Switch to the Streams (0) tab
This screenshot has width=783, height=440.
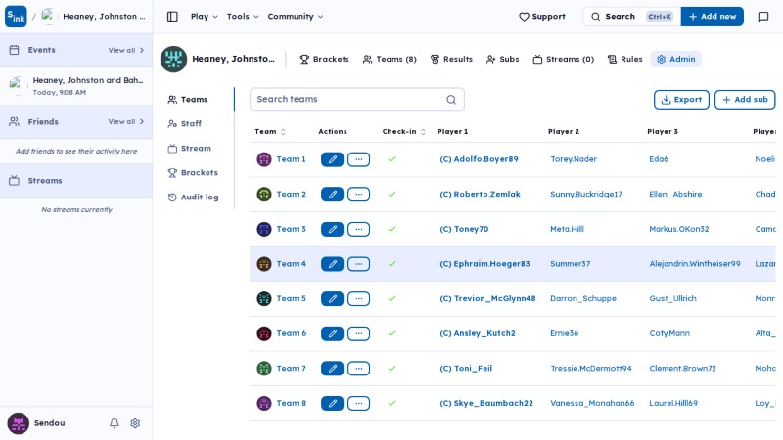point(564,59)
